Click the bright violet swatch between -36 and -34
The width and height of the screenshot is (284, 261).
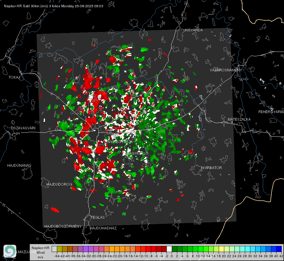click(86, 249)
